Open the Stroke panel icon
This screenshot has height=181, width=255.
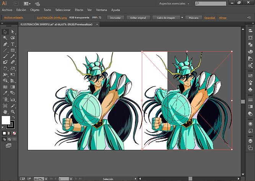[250, 99]
